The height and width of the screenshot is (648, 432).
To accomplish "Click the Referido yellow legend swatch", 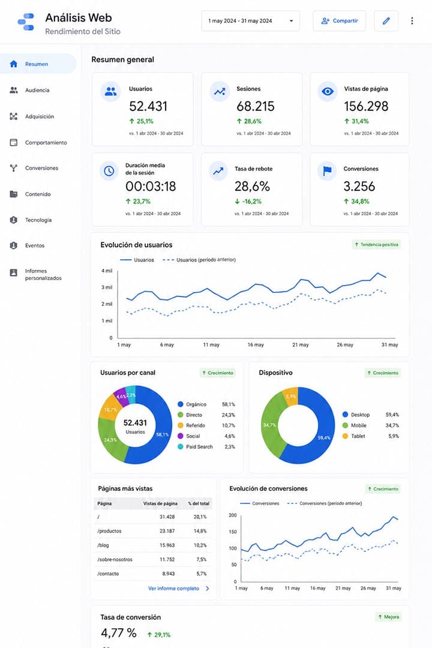I will (180, 425).
